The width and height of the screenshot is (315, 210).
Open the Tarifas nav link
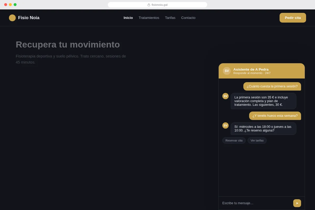170,18
